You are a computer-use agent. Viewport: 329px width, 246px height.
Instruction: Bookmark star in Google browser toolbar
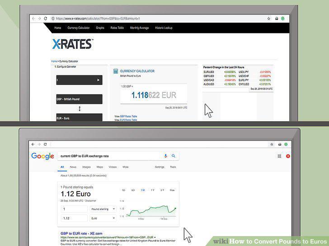[272, 144]
